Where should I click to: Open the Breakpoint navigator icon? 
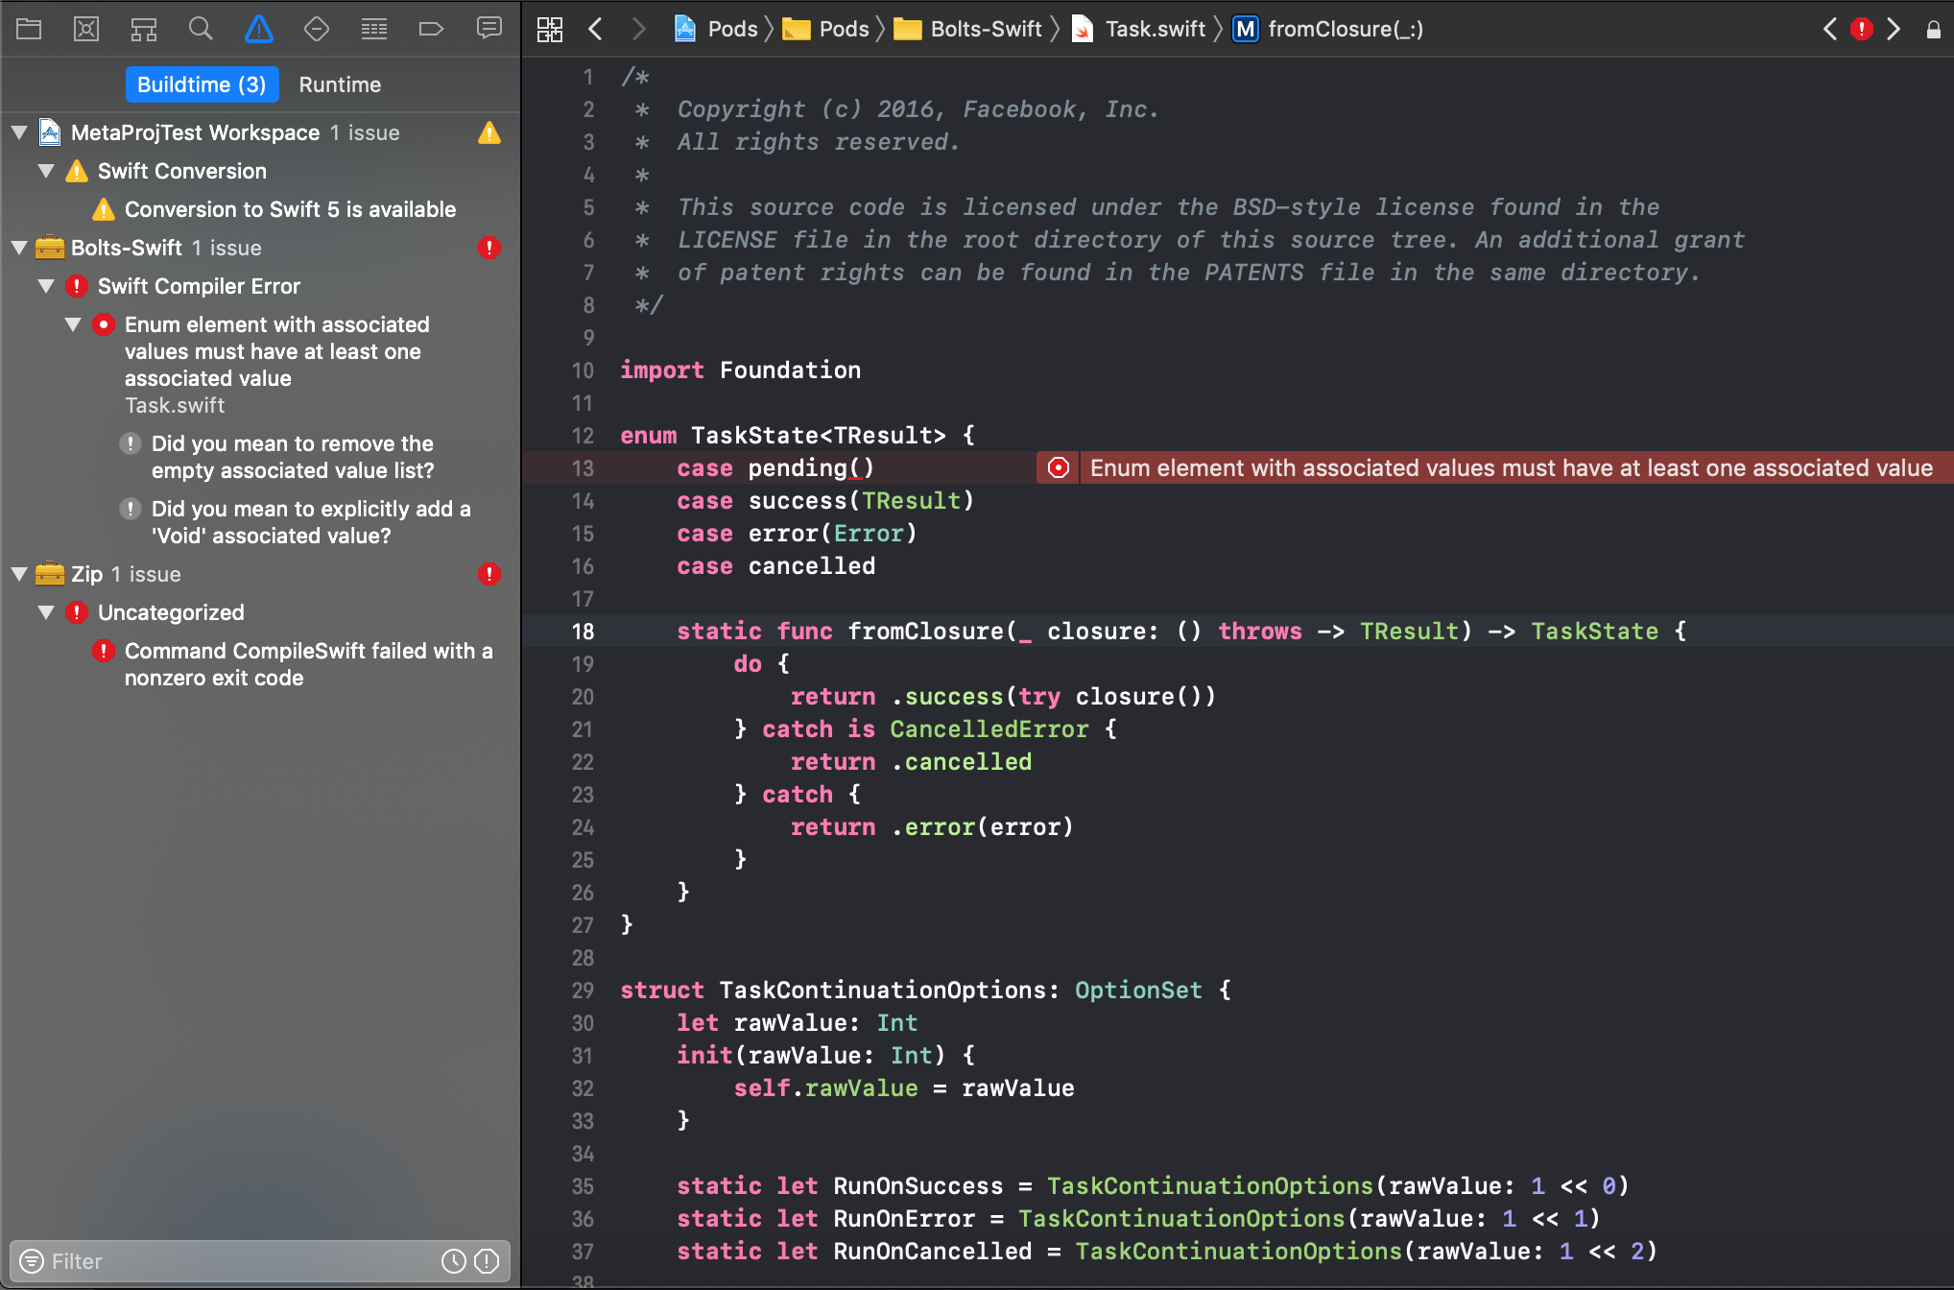pos(431,29)
